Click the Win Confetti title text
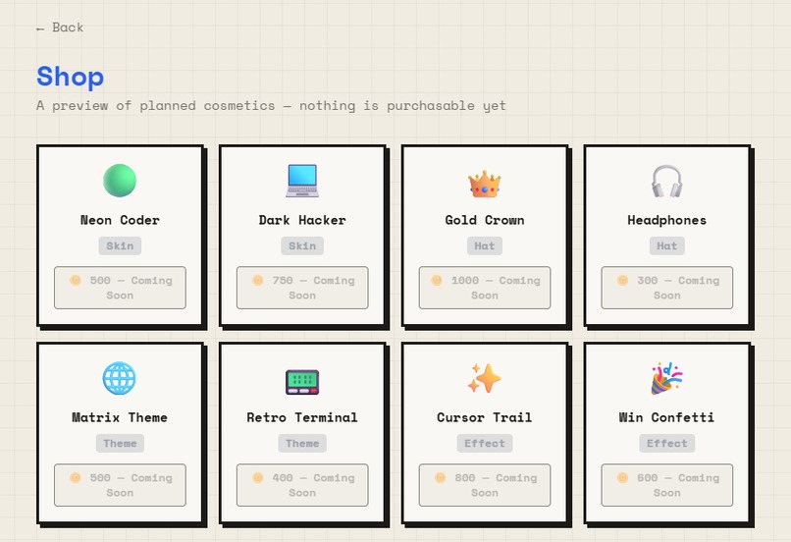 coord(667,417)
